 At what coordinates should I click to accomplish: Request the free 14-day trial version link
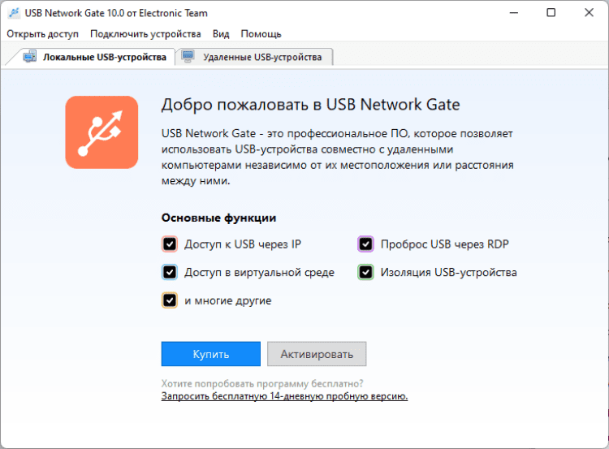tap(284, 396)
